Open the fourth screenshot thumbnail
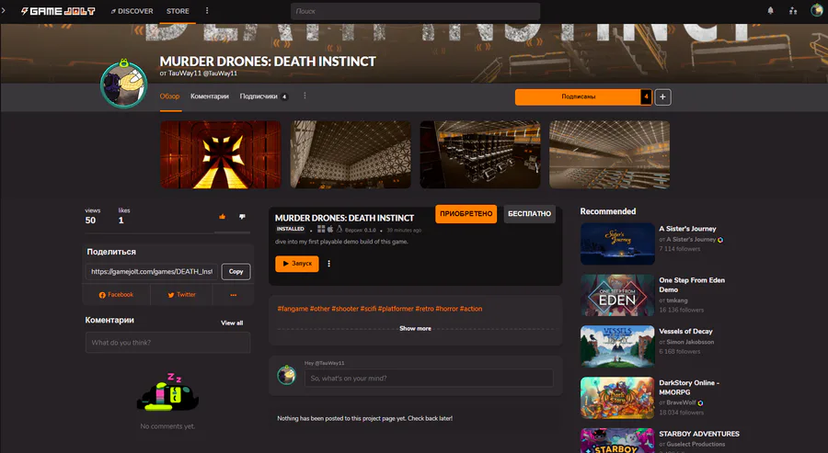The width and height of the screenshot is (828, 453). coord(609,154)
